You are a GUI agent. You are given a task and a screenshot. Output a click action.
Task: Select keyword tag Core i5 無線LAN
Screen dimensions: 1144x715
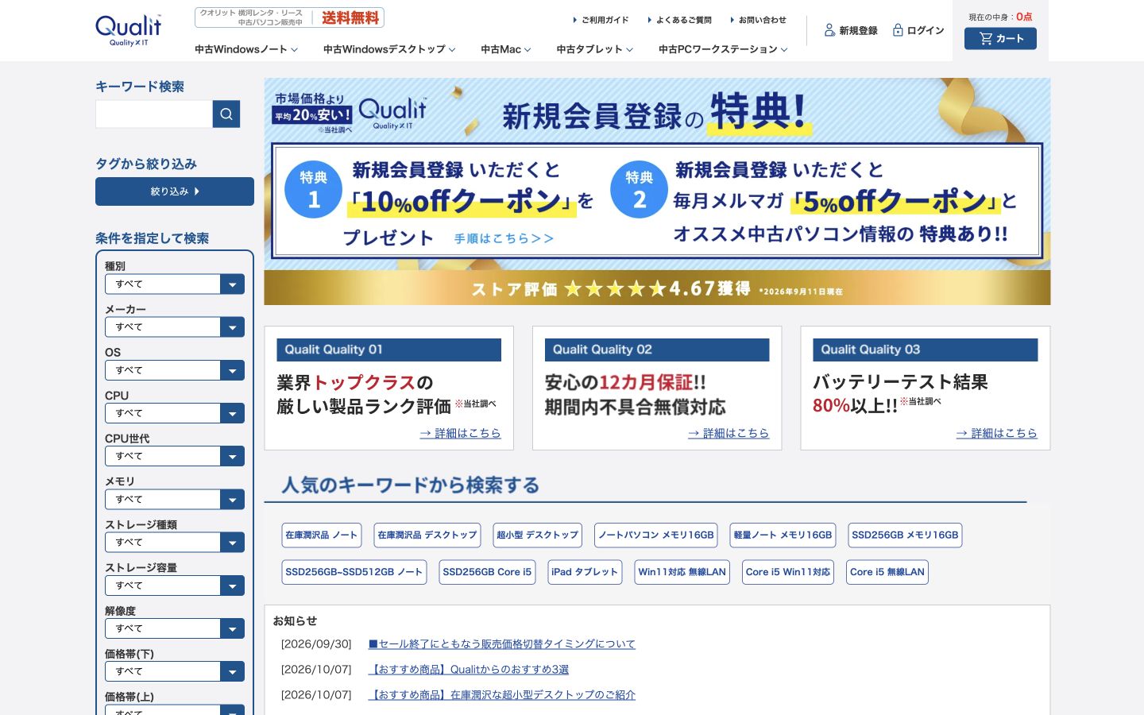(887, 572)
